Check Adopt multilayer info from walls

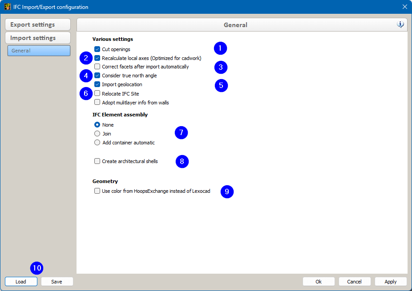(x=97, y=102)
